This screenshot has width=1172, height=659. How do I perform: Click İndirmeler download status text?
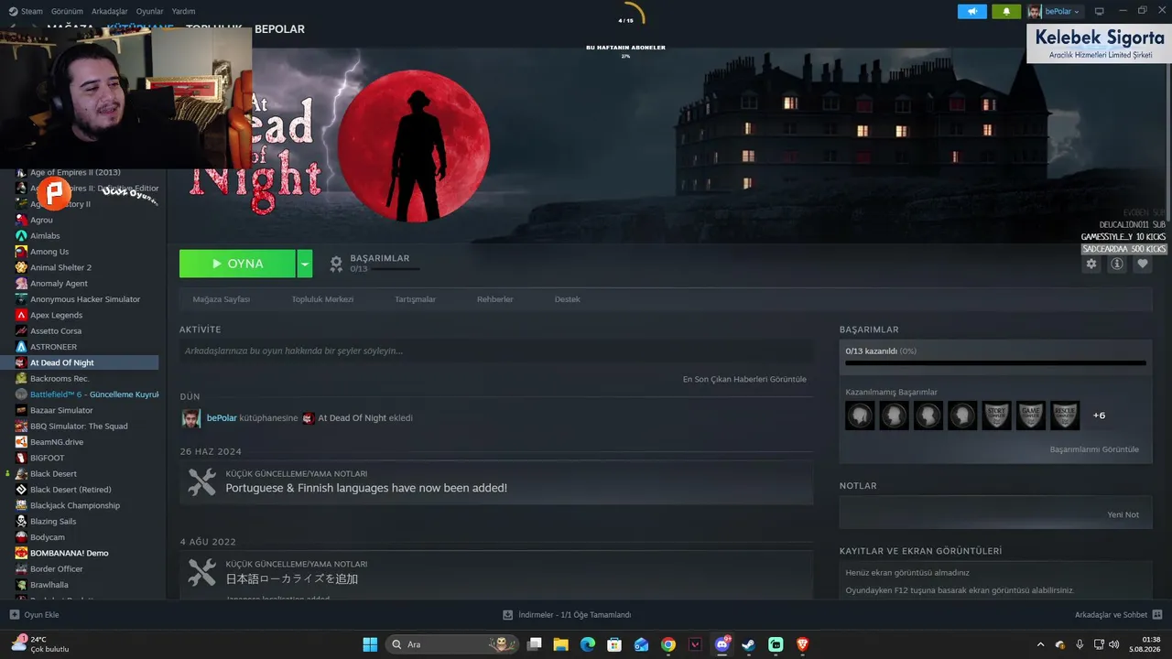[x=574, y=615]
